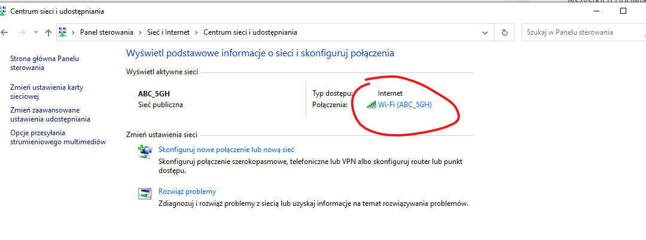Click the Back navigation arrow
The height and width of the screenshot is (240, 646).
[5, 32]
